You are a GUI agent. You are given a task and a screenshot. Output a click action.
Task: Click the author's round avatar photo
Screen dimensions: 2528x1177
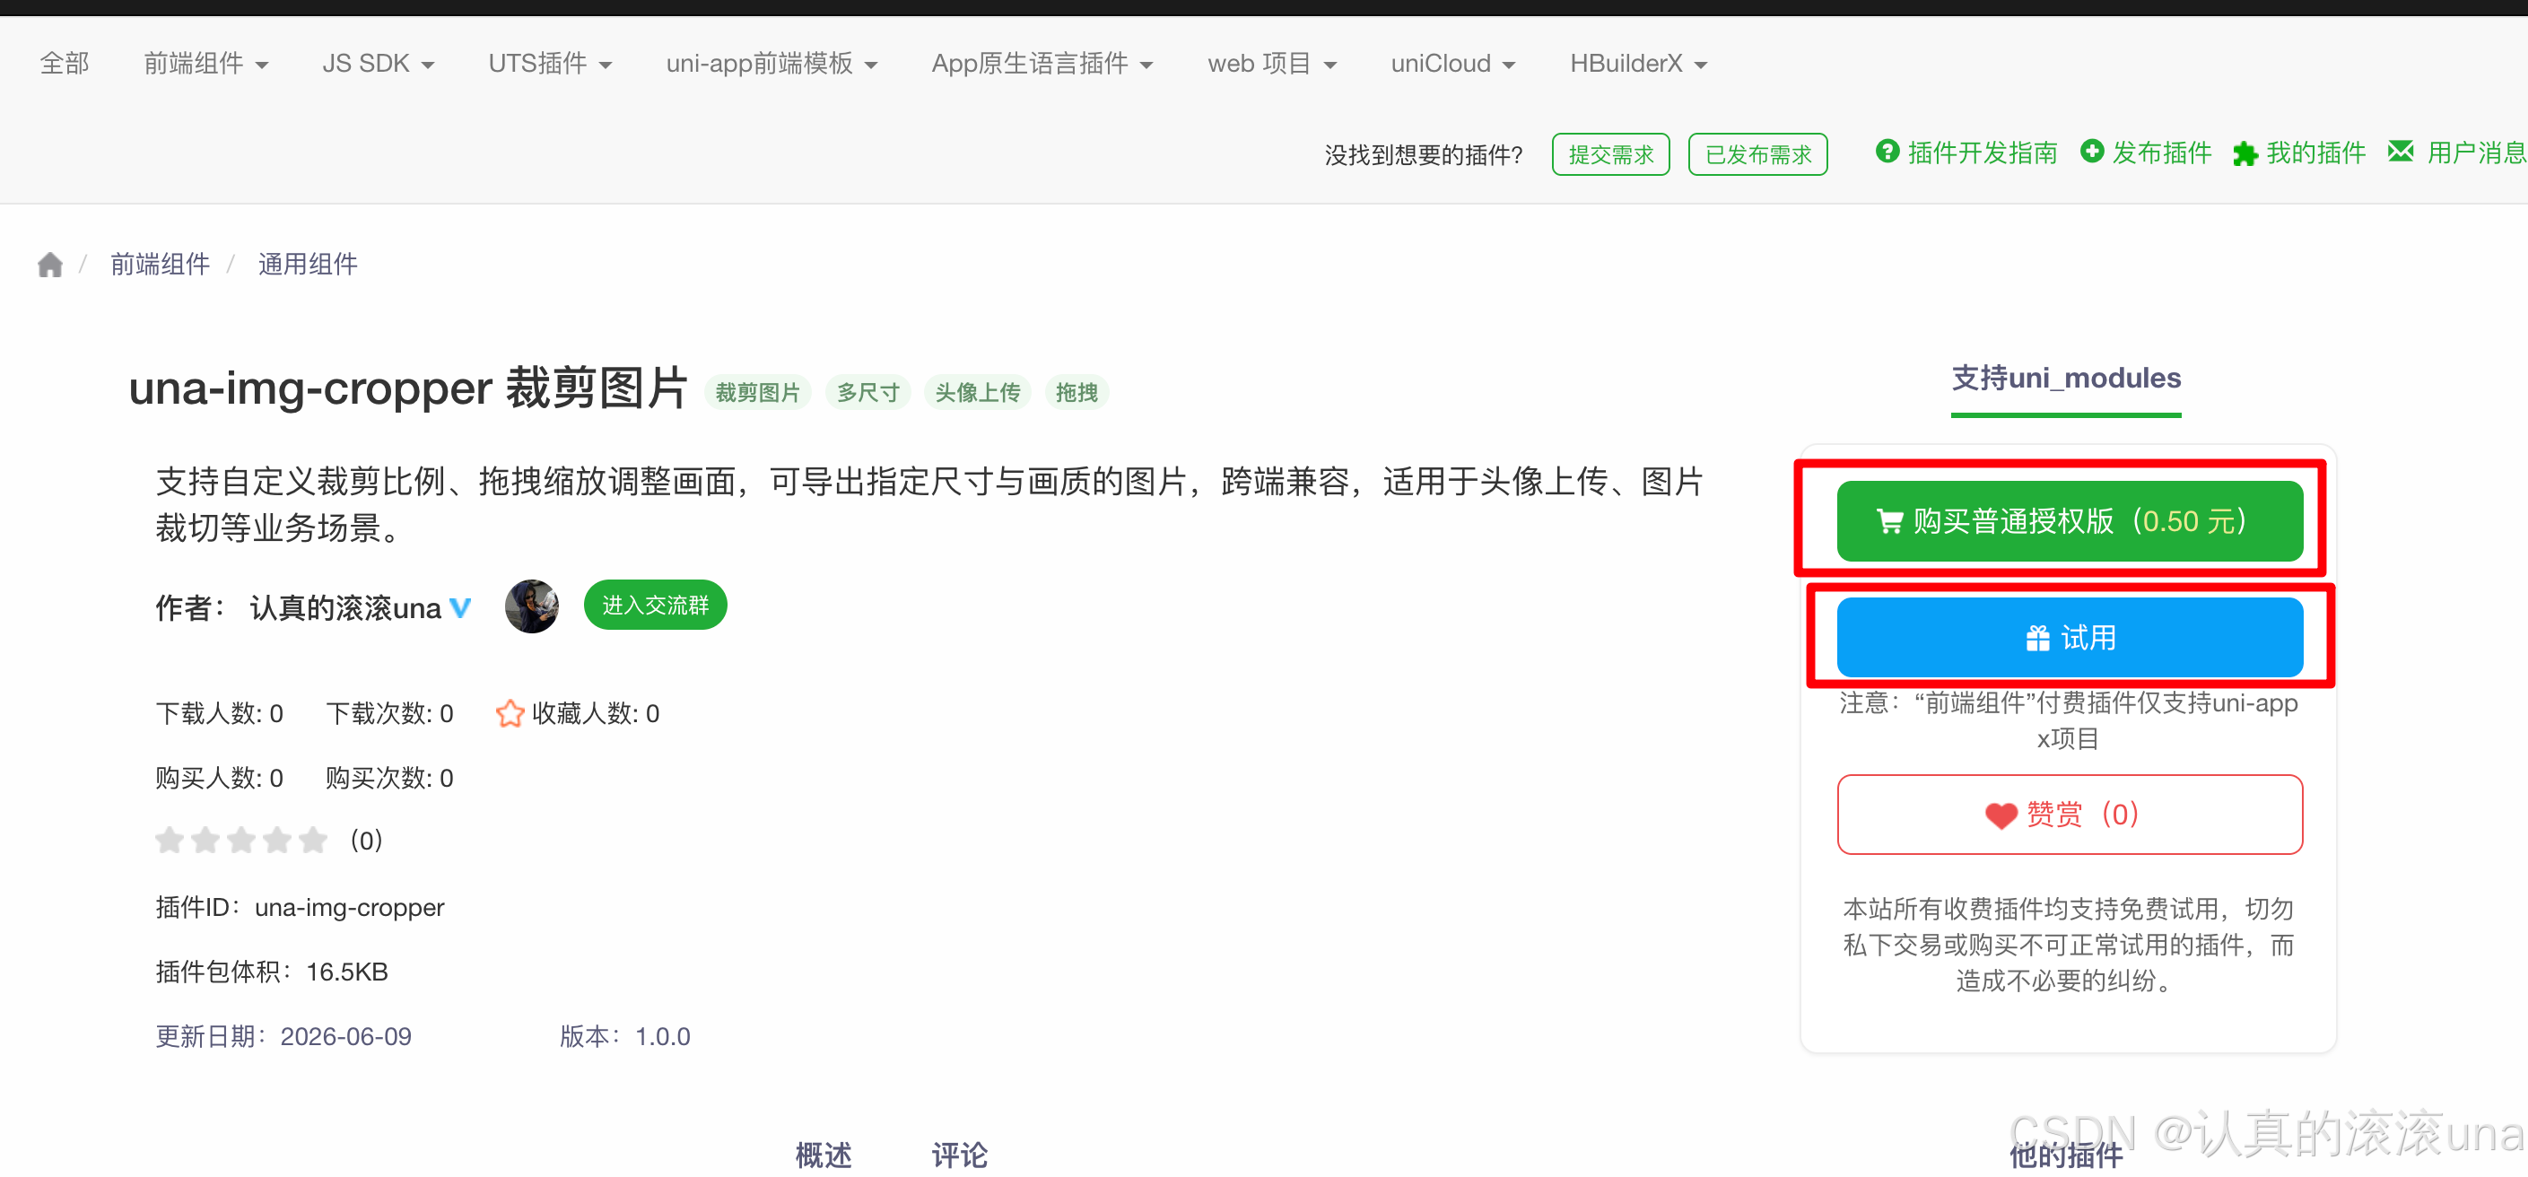[532, 606]
